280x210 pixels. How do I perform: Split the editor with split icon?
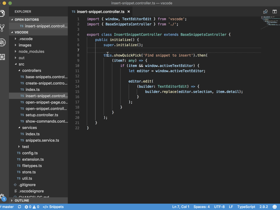(275, 12)
